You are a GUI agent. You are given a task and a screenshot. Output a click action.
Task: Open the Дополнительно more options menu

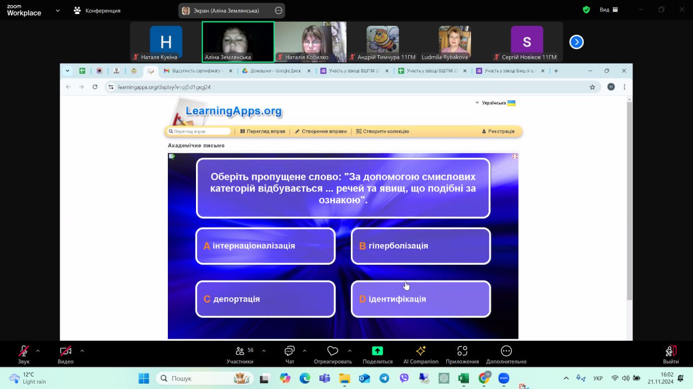(x=506, y=354)
